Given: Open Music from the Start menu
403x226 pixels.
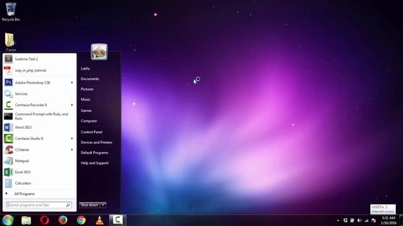Looking at the screenshot, I should pos(86,99).
